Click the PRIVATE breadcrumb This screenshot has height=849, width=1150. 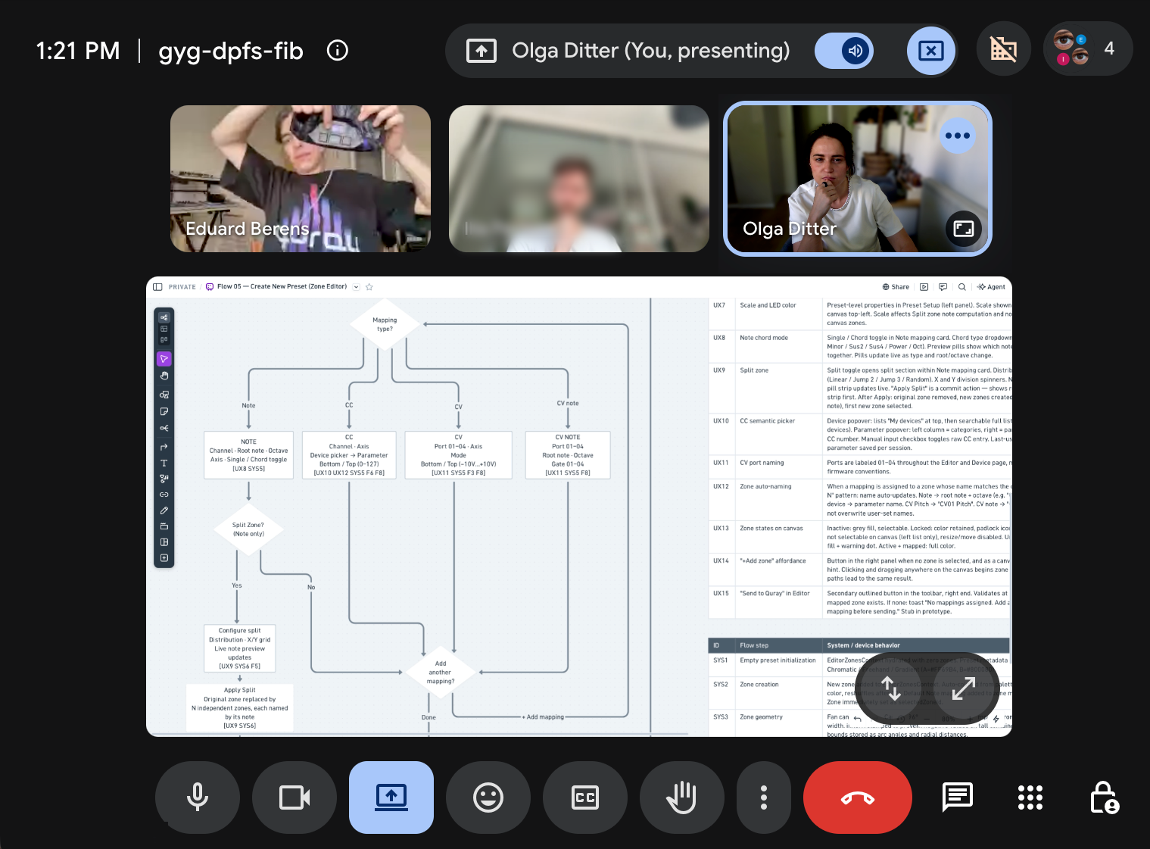tap(182, 287)
